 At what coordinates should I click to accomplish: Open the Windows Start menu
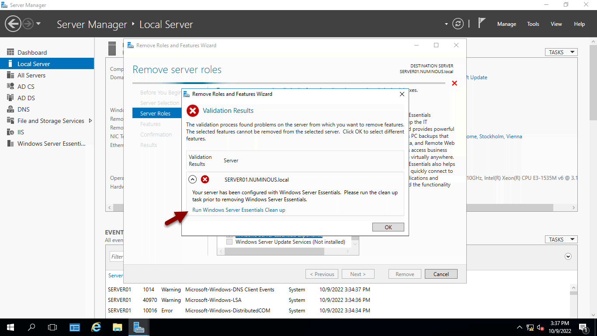(10, 327)
